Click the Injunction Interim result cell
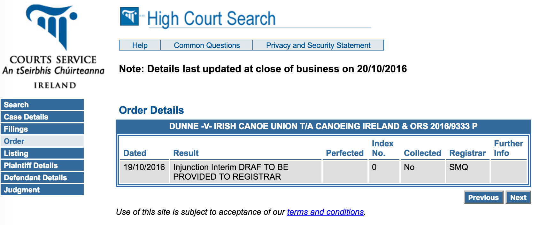 pos(231,172)
